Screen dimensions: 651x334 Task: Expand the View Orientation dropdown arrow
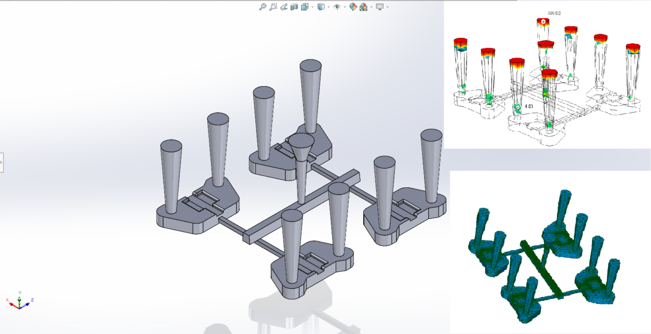coord(312,7)
